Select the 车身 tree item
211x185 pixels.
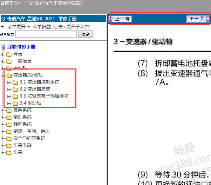(x=18, y=152)
